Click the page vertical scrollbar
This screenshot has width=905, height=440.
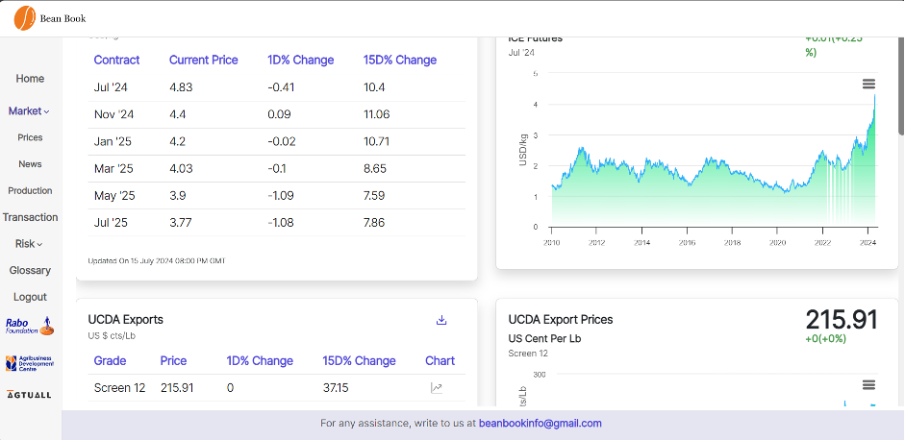click(901, 86)
